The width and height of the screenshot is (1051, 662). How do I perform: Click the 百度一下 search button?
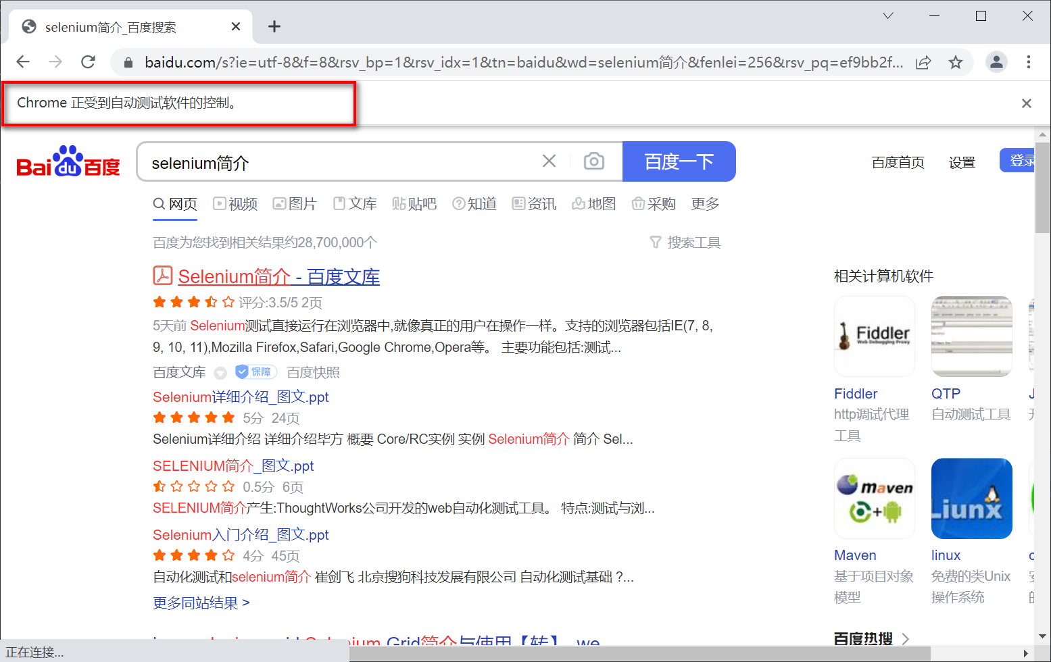coord(679,161)
